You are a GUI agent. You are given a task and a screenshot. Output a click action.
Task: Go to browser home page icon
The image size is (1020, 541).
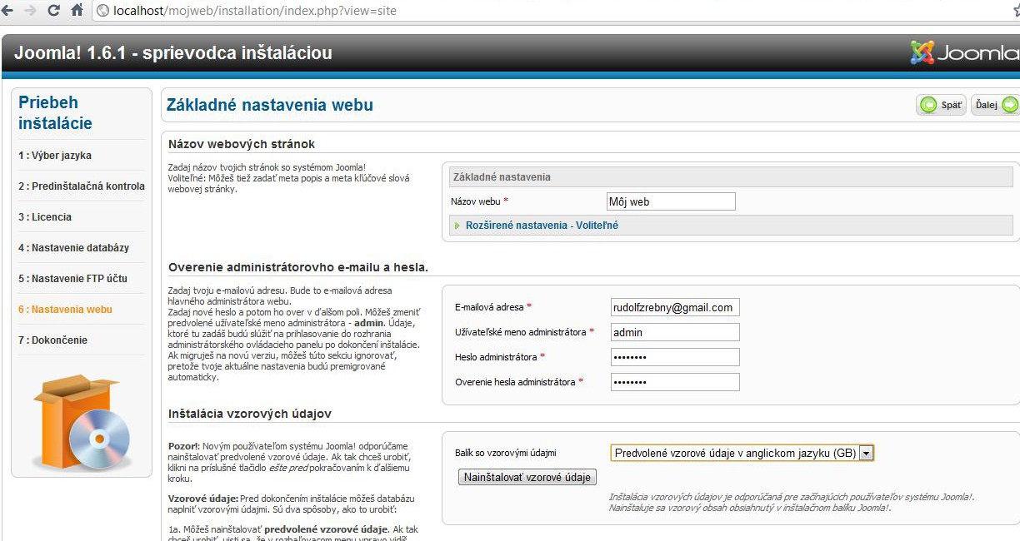(x=77, y=11)
